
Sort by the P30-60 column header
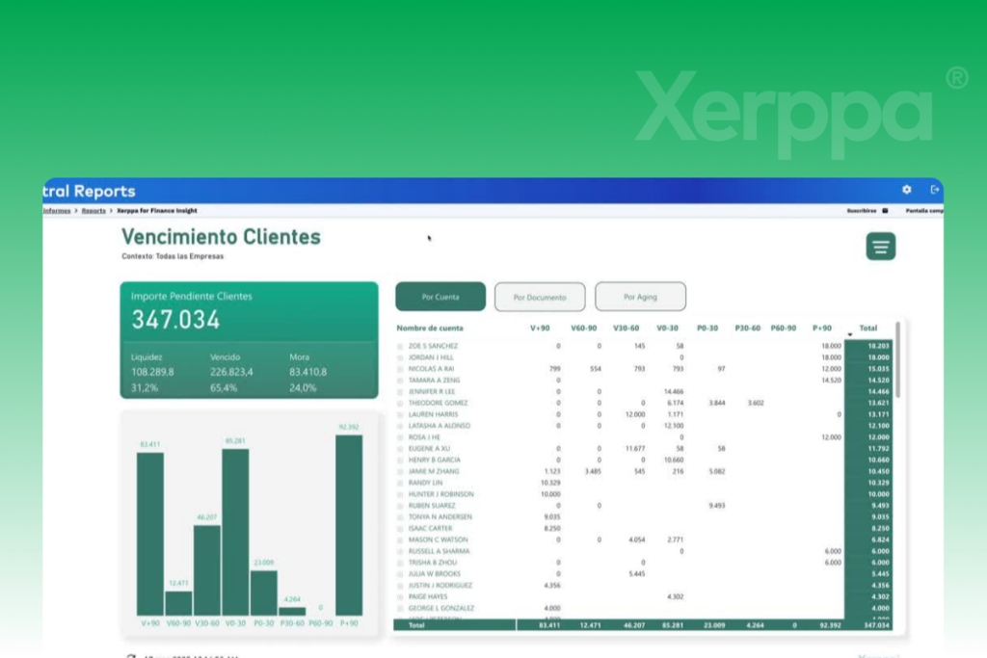[747, 329]
